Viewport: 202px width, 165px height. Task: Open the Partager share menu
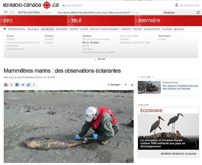(114, 85)
